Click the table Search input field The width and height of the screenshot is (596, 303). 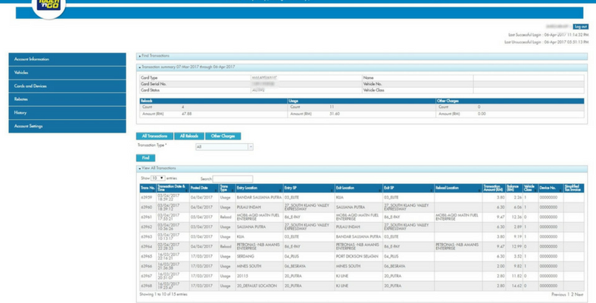pos(232,178)
